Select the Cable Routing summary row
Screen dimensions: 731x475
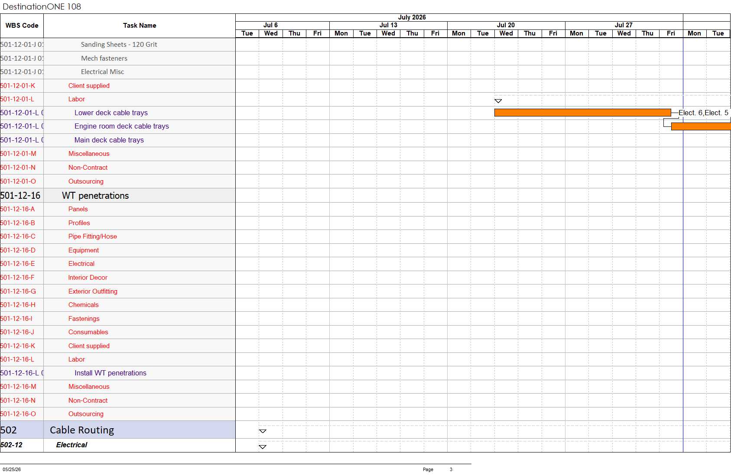[82, 430]
